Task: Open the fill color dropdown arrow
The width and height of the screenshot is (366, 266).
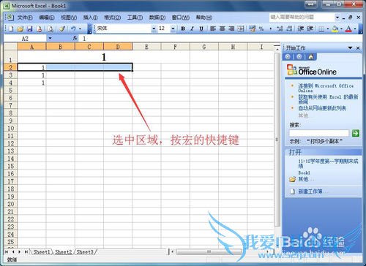Action: pos(341,28)
